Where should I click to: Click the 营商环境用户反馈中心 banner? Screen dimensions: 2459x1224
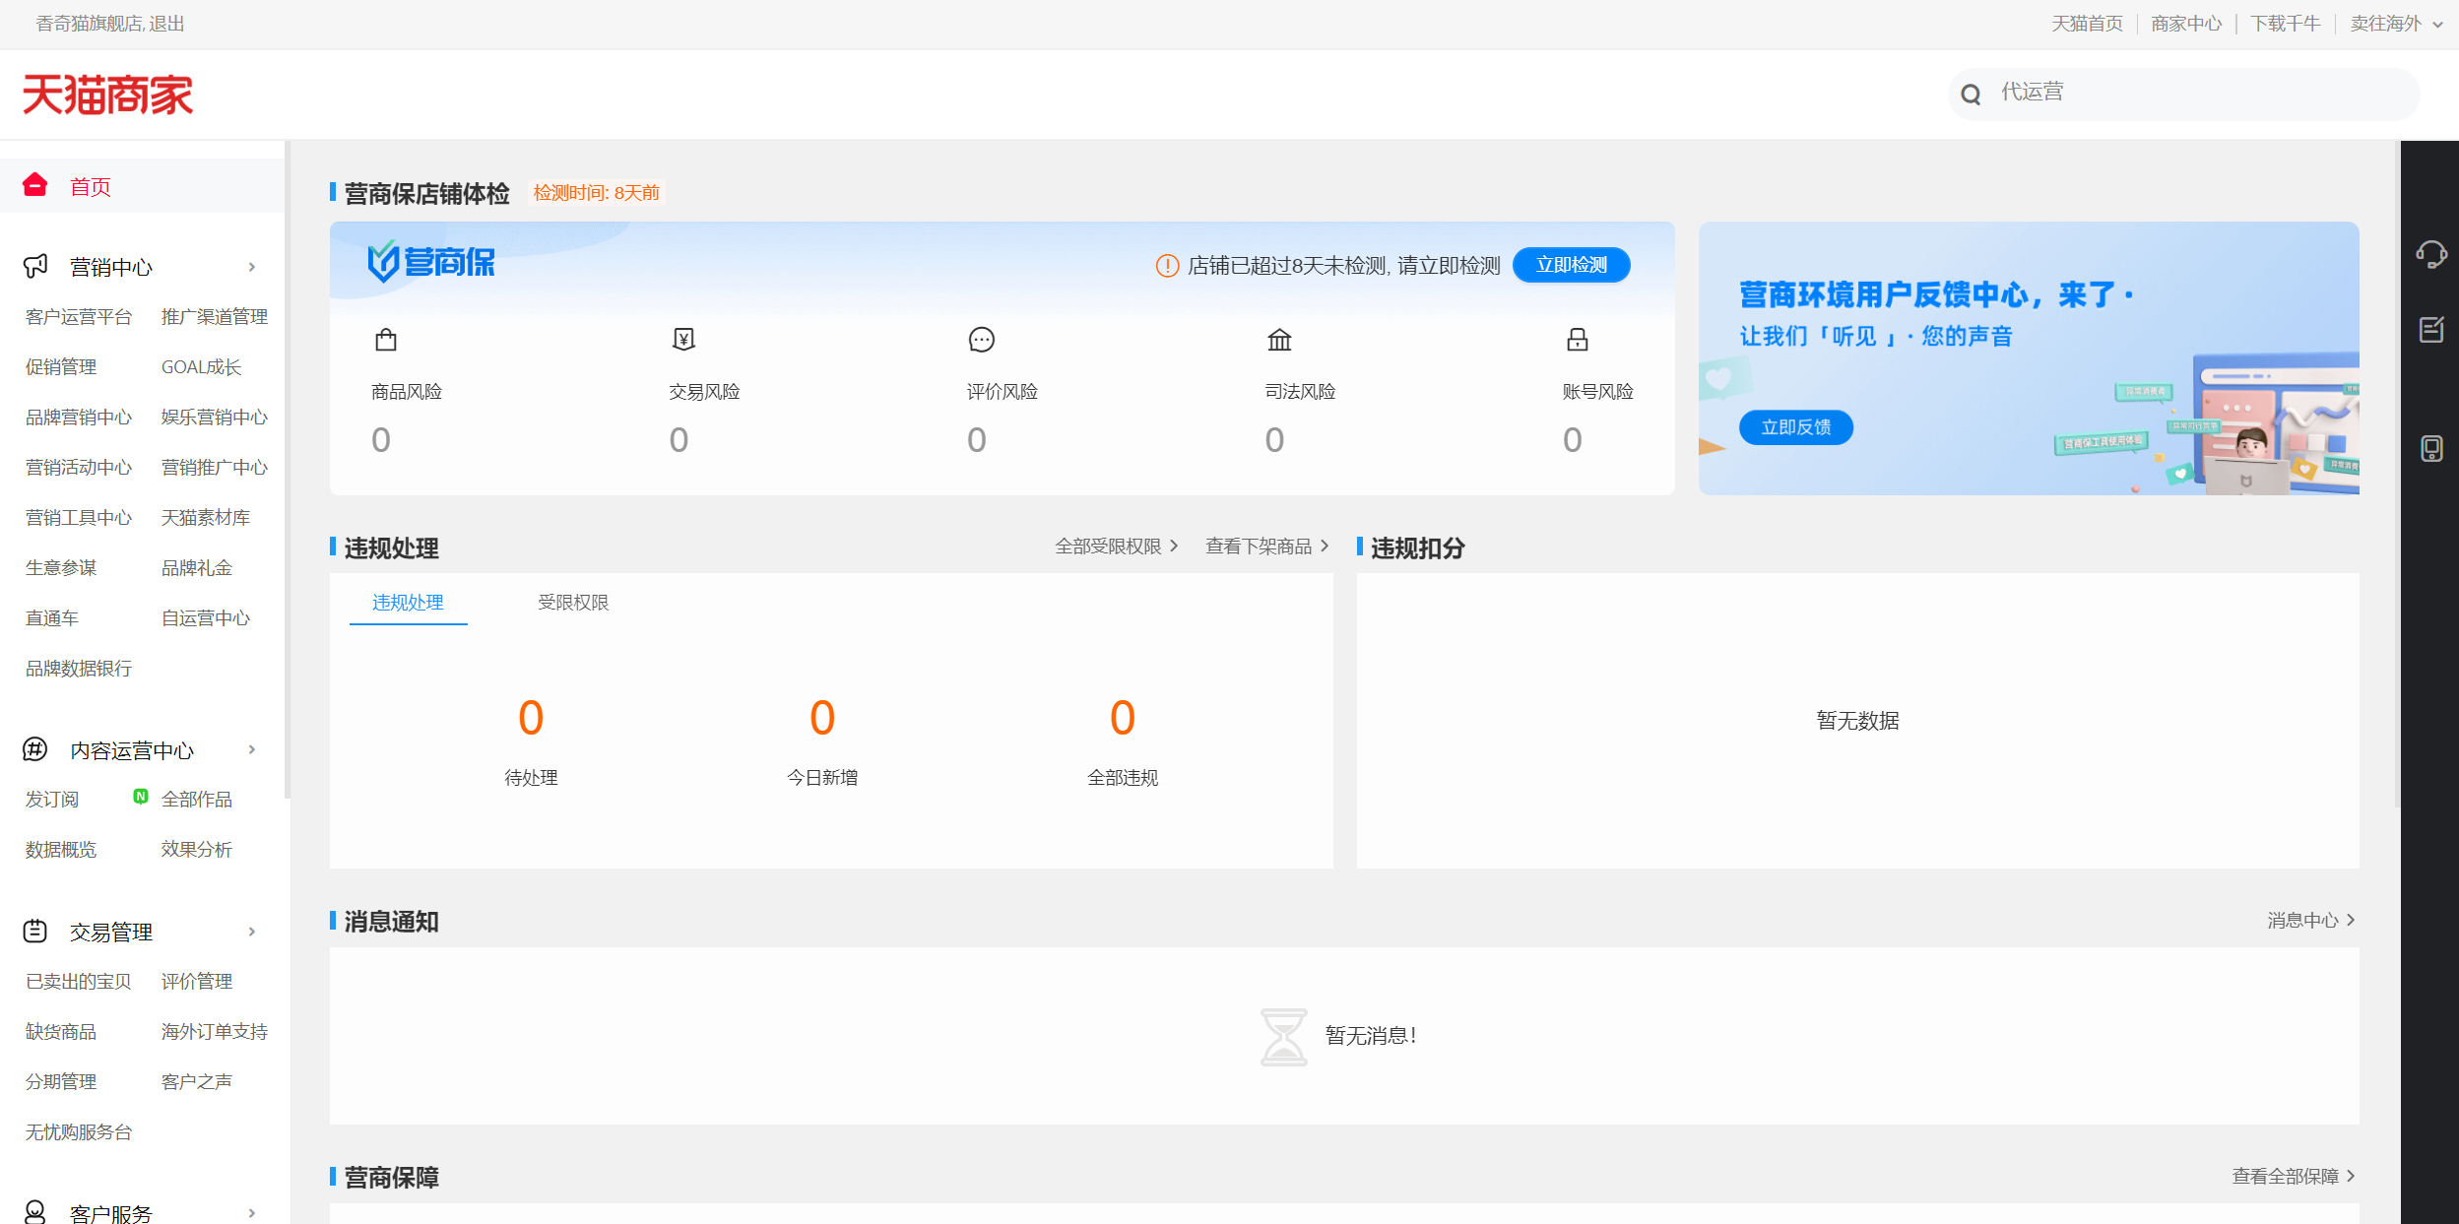pyautogui.click(x=2028, y=358)
